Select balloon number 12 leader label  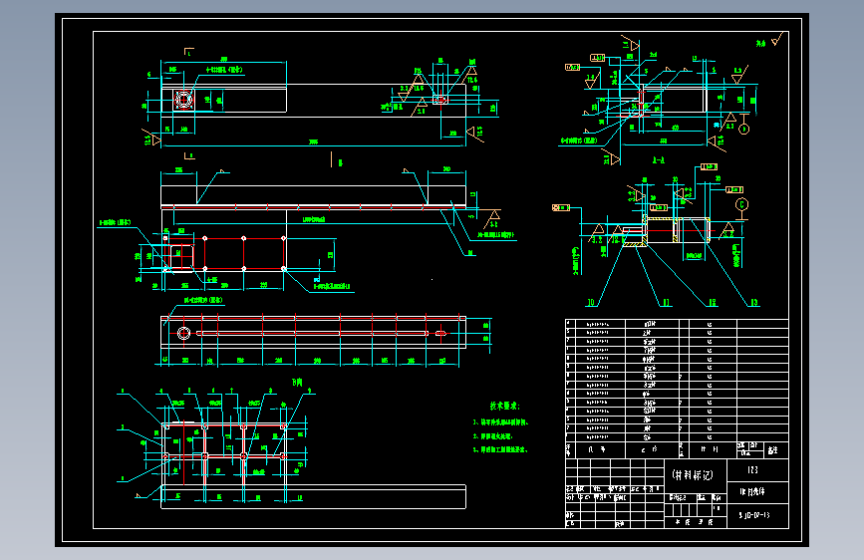click(713, 303)
